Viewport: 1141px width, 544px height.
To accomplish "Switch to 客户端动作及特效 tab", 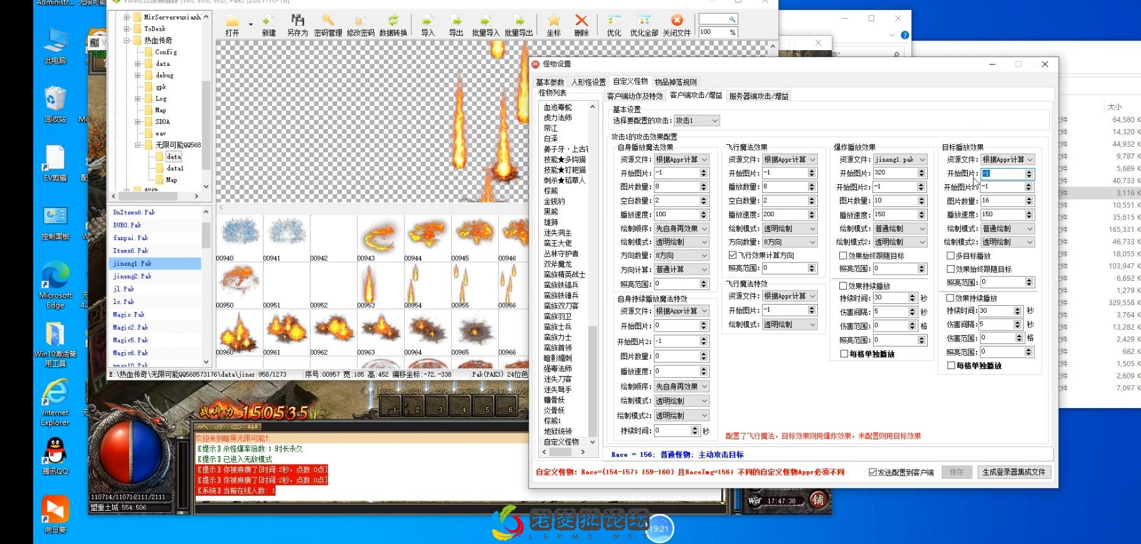I will tap(634, 96).
